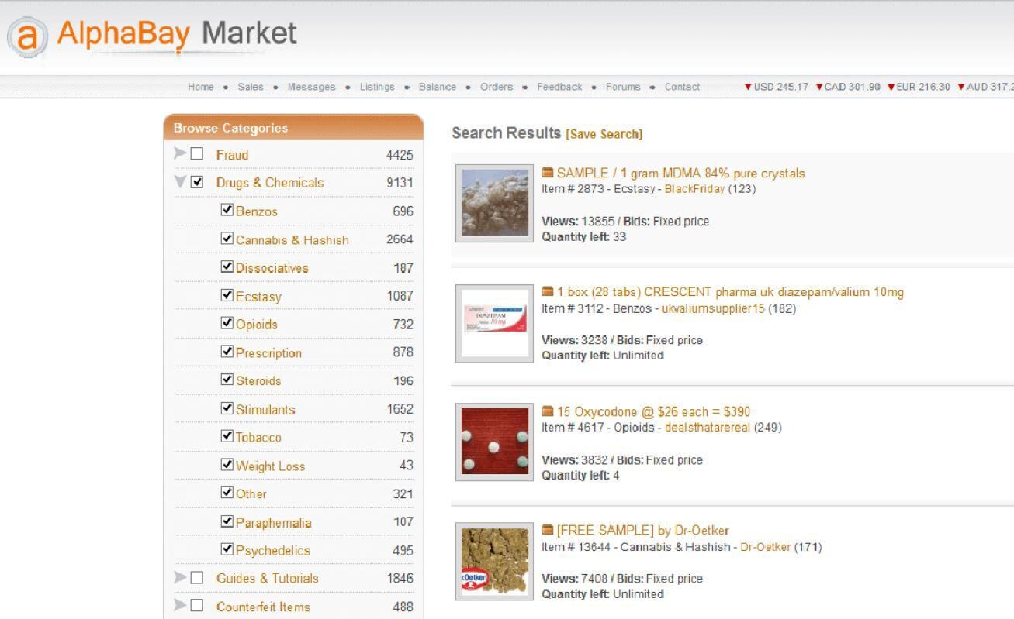Uncheck the Prescription checkbox
Image resolution: width=1014 pixels, height=619 pixels.
tap(227, 352)
